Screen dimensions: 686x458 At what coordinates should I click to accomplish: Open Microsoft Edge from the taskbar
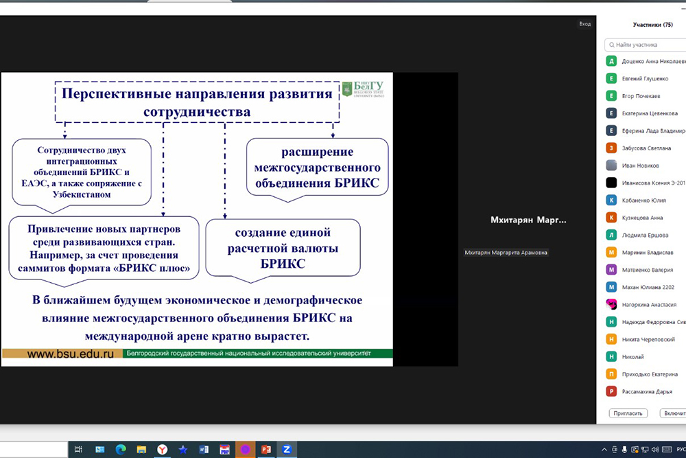coord(121,450)
